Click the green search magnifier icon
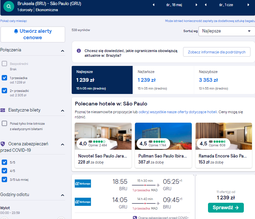 (x=8, y=6)
